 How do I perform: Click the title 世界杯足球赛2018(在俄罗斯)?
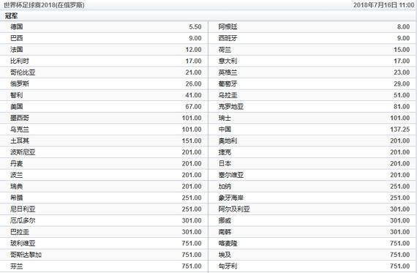pos(44,5)
